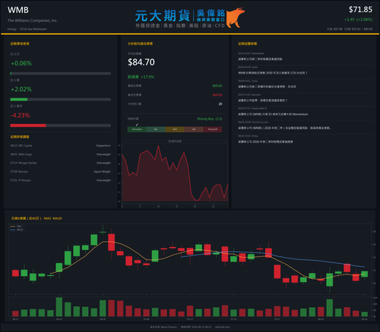Image resolution: width=380 pixels, height=332 pixels.
Task: Click the Barclays rating row
Action: [61, 171]
